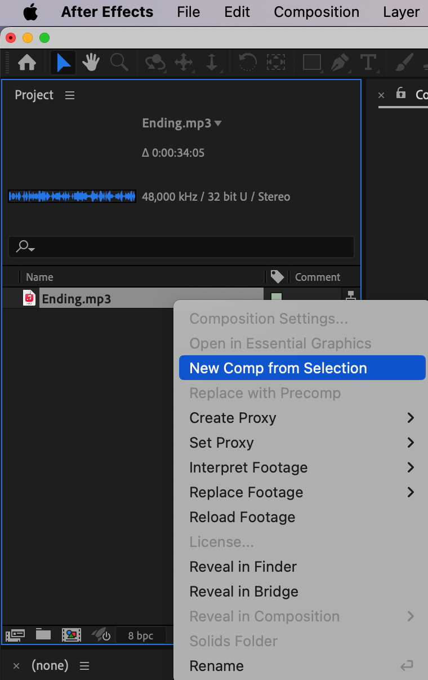This screenshot has width=428, height=680.
Task: Open the Composition menu in menu bar
Action: click(x=316, y=12)
